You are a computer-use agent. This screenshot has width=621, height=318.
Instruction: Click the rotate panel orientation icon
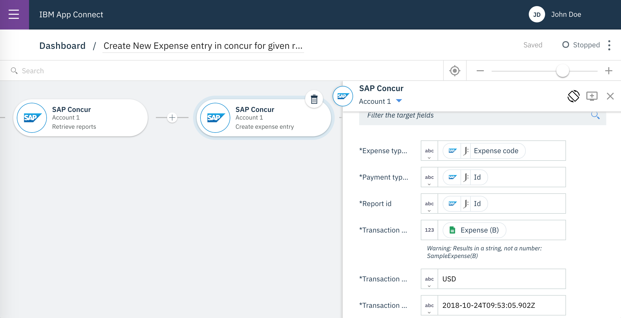(573, 96)
